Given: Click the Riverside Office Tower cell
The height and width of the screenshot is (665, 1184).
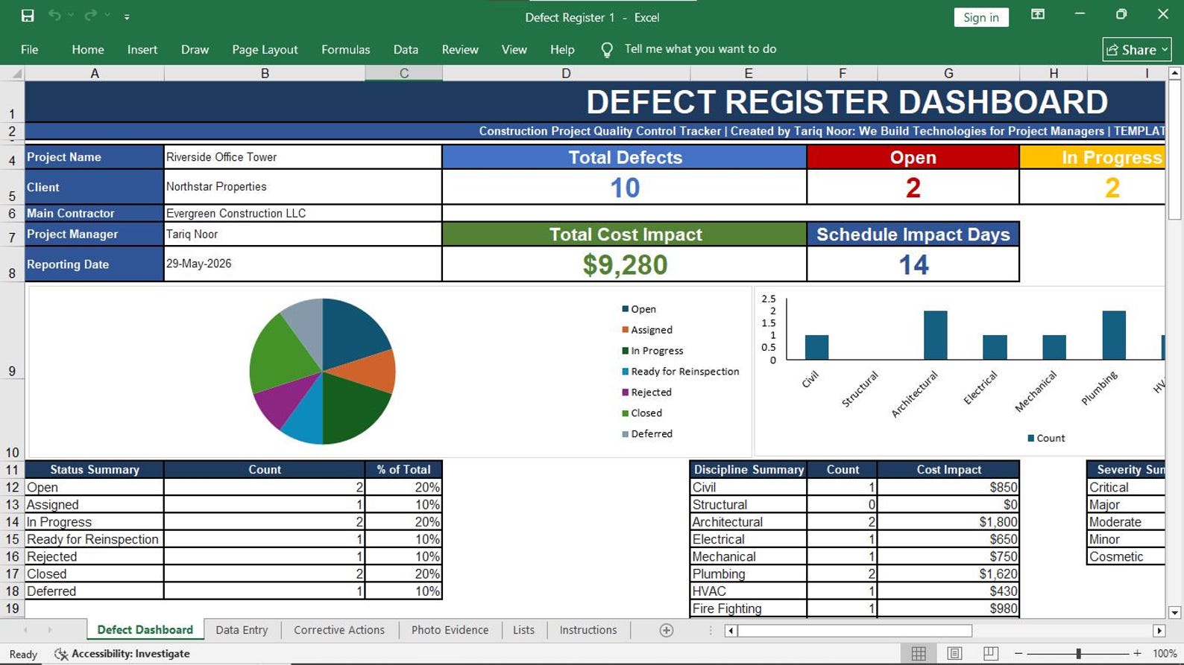Looking at the screenshot, I should pyautogui.click(x=303, y=157).
